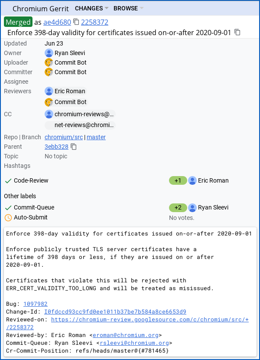
Task: Open the master branch link
Action: [x=96, y=137]
